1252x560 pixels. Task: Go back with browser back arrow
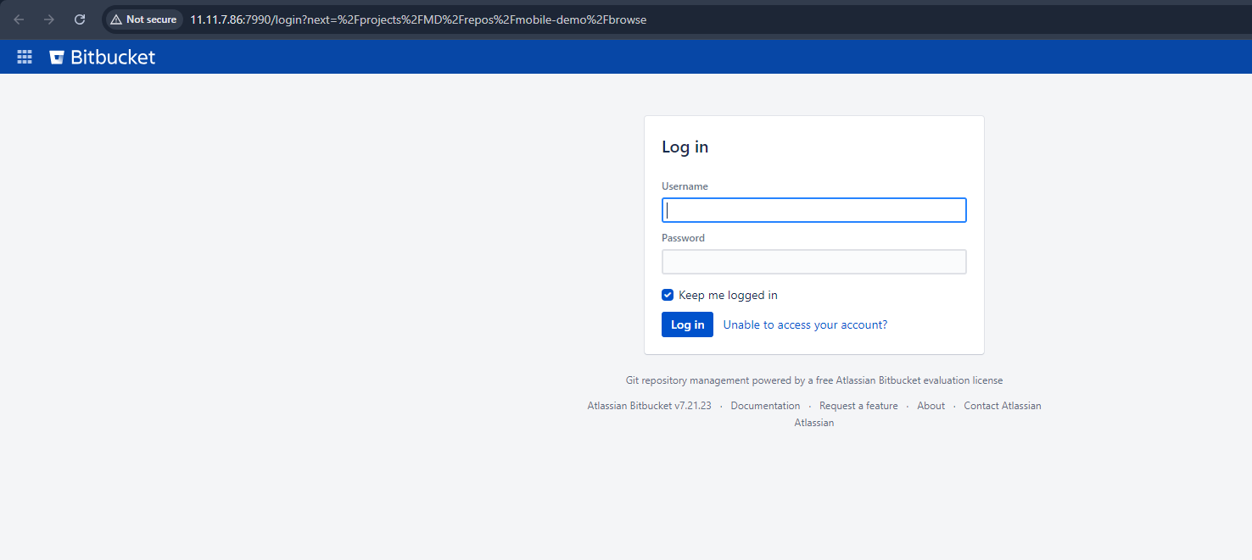pos(19,19)
